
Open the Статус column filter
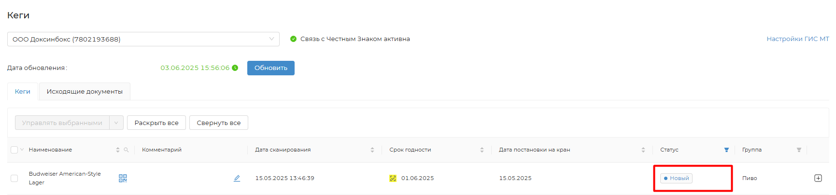click(x=726, y=150)
